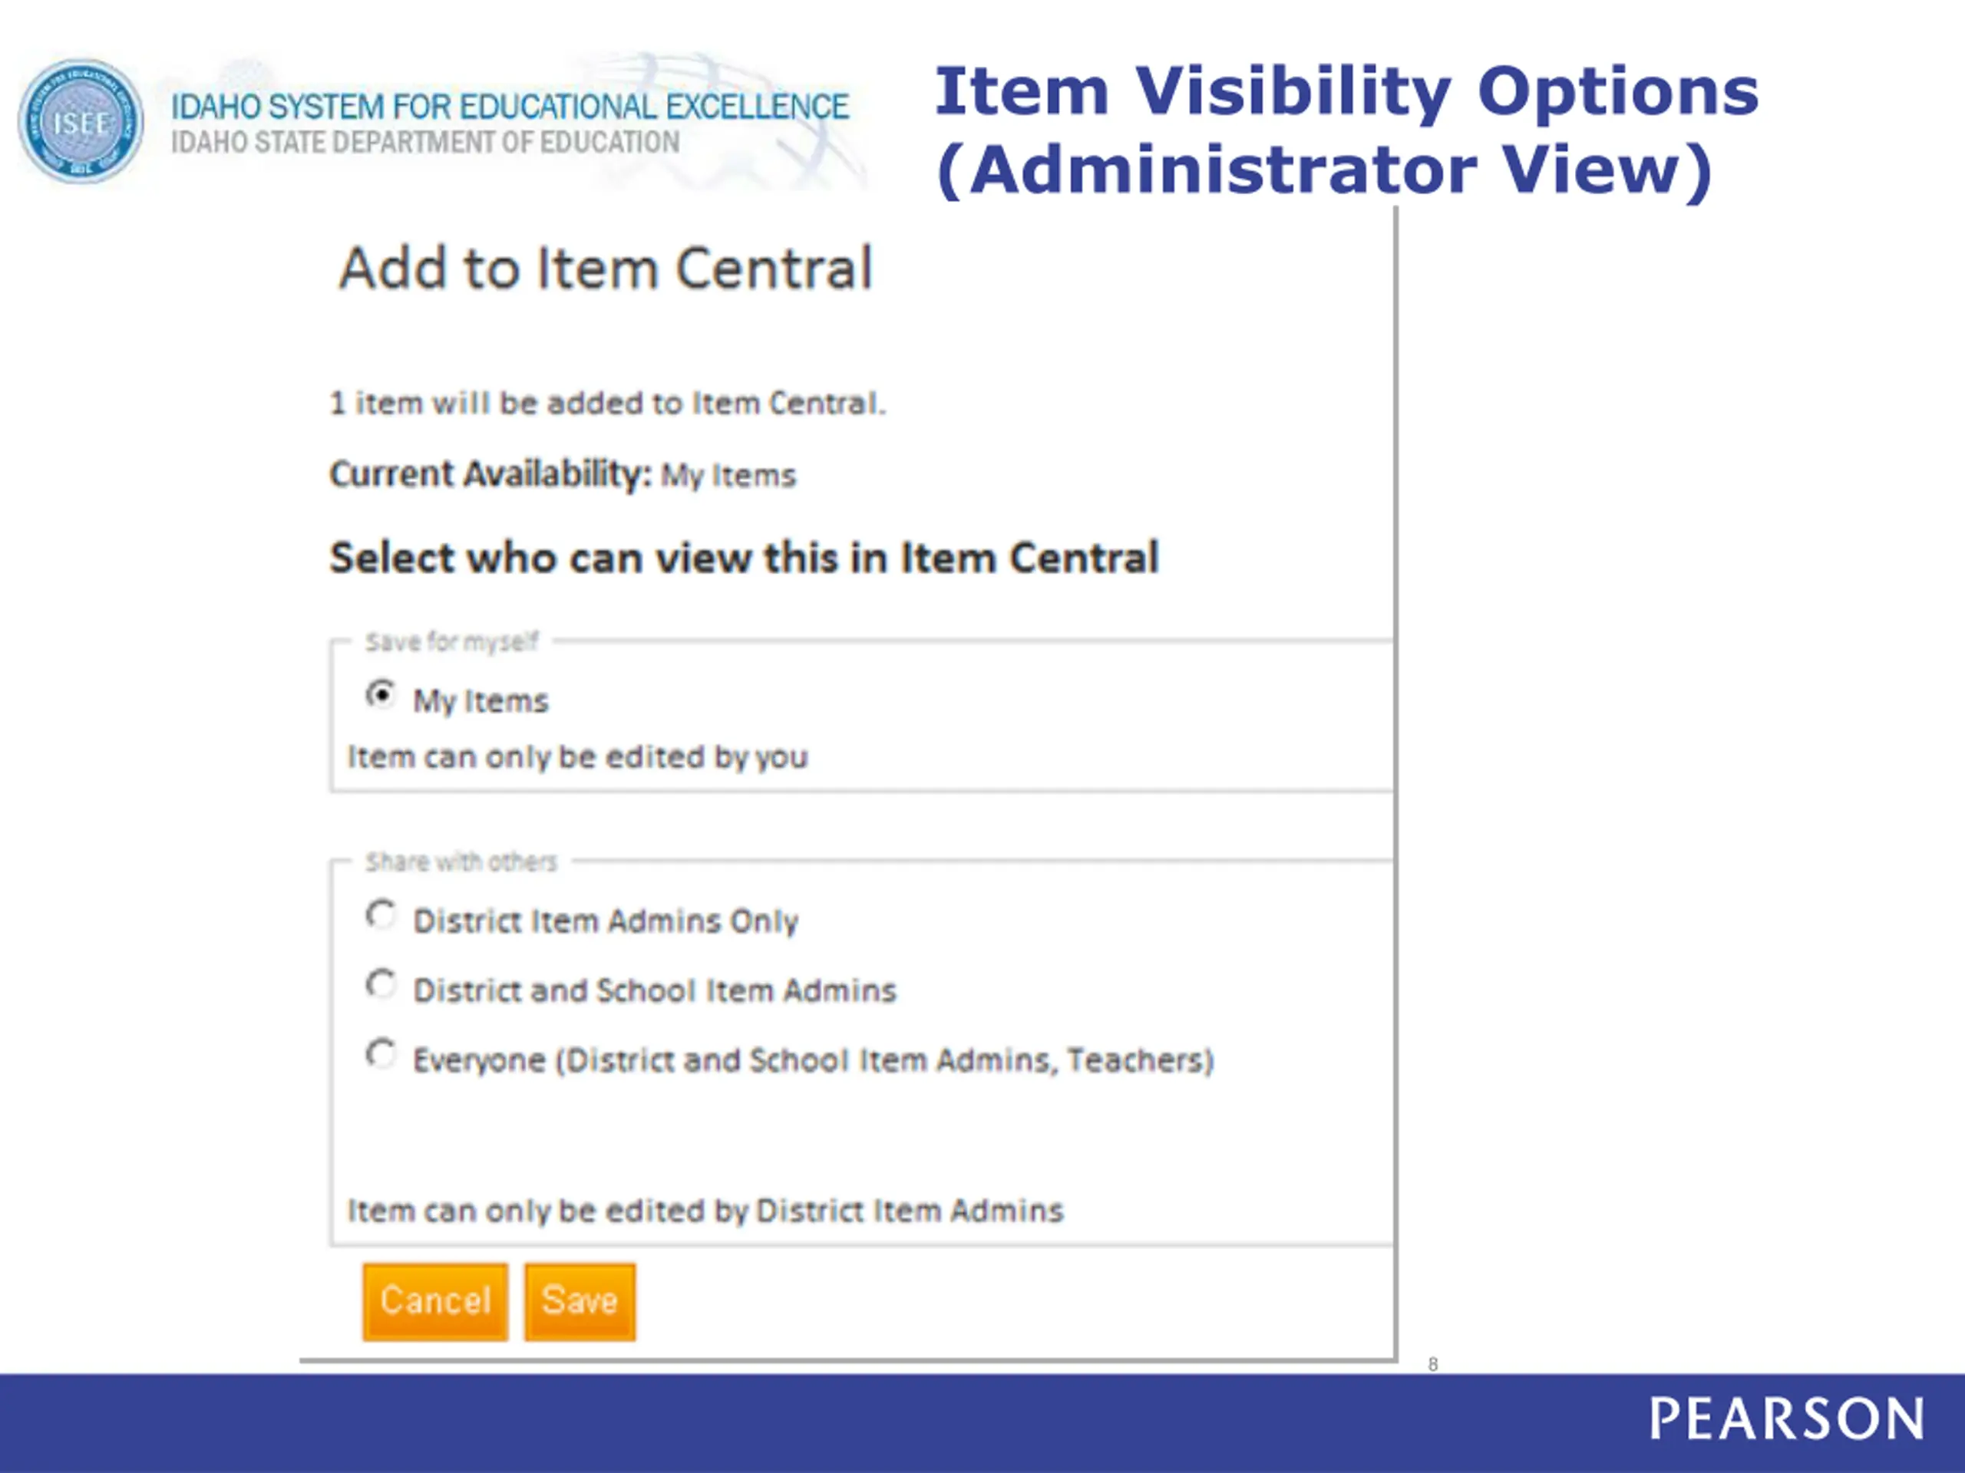Select District and School Item Admins
Viewport: 1965px width, 1473px height.
(381, 984)
